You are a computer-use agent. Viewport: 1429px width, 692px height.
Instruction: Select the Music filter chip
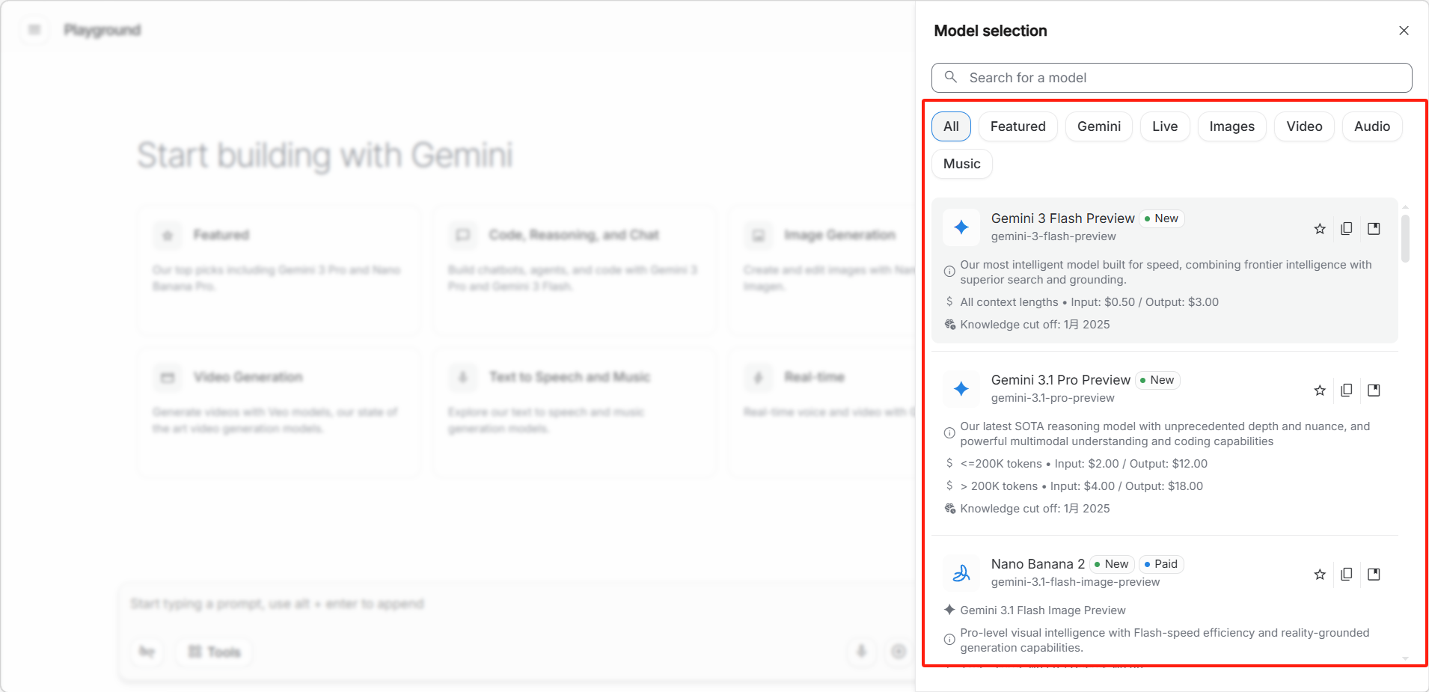(961, 164)
